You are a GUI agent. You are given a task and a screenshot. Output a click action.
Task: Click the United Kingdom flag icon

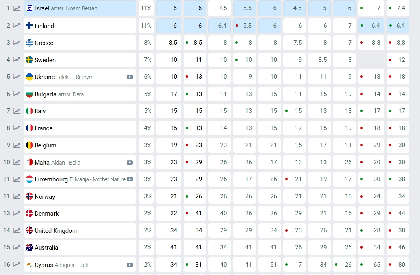point(29,230)
